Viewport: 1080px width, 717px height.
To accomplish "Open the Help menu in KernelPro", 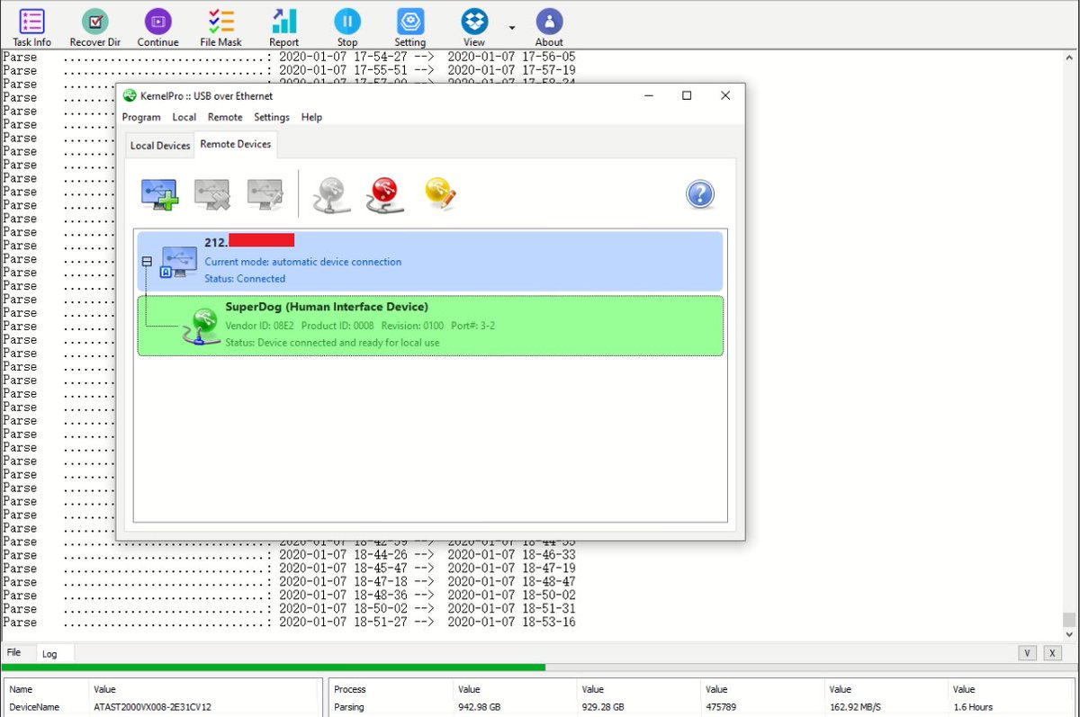I will 311,117.
